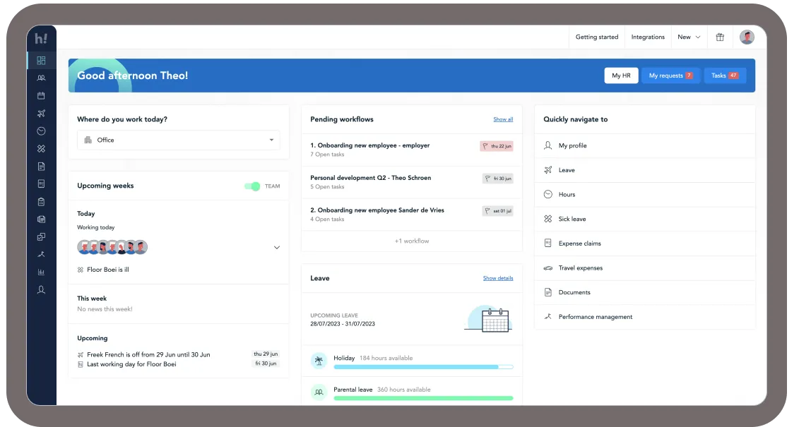
Task: Open the clipboard icon in sidebar
Action: (x=42, y=202)
